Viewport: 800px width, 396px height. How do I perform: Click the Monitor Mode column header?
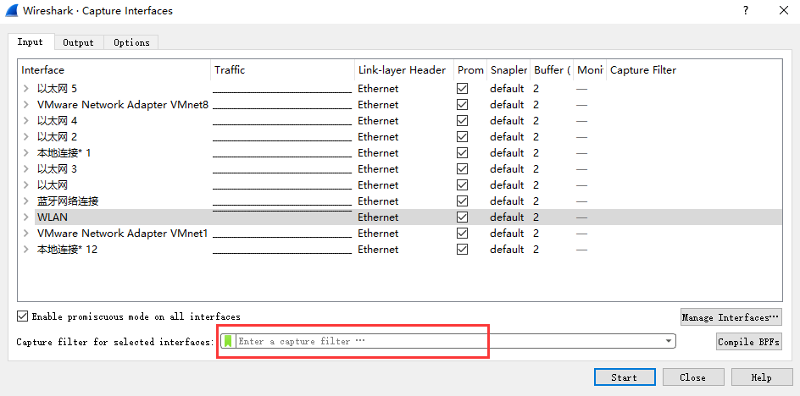click(x=590, y=70)
